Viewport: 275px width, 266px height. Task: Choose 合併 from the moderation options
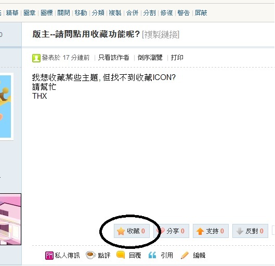(x=132, y=13)
